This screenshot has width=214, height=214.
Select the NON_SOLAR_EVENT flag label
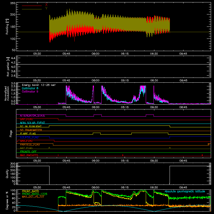32,123
